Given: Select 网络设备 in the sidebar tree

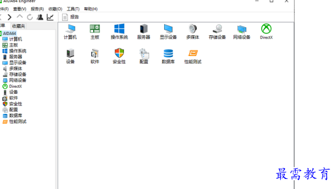Looking at the screenshot, I should pyautogui.click(x=14, y=80).
